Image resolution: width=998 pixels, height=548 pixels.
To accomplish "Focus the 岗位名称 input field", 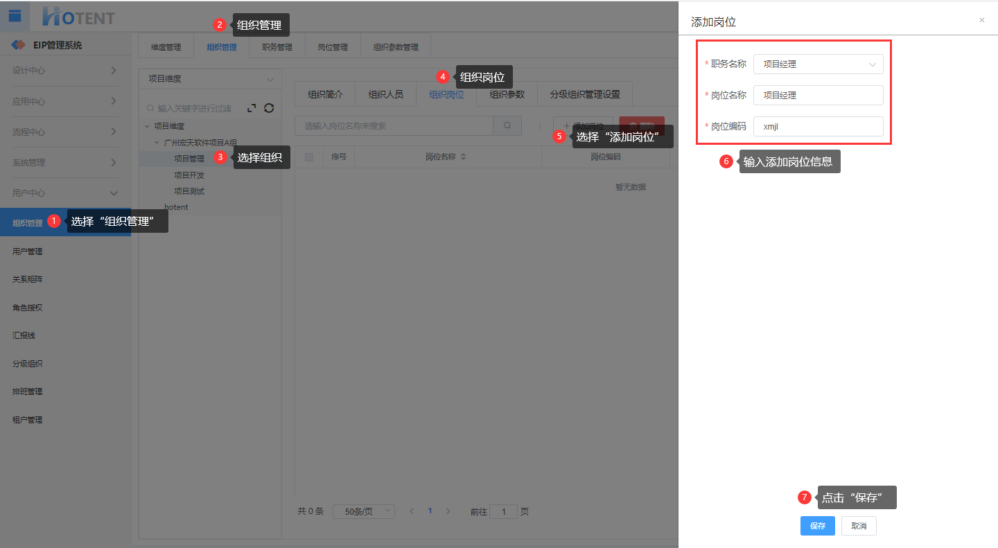I will [818, 95].
